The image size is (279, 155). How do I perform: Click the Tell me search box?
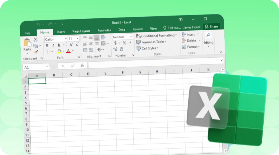[172, 28]
